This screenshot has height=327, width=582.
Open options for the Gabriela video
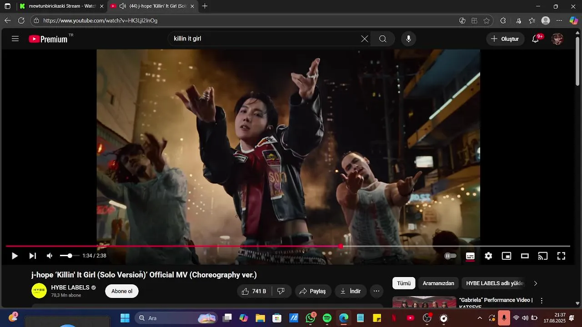(542, 301)
